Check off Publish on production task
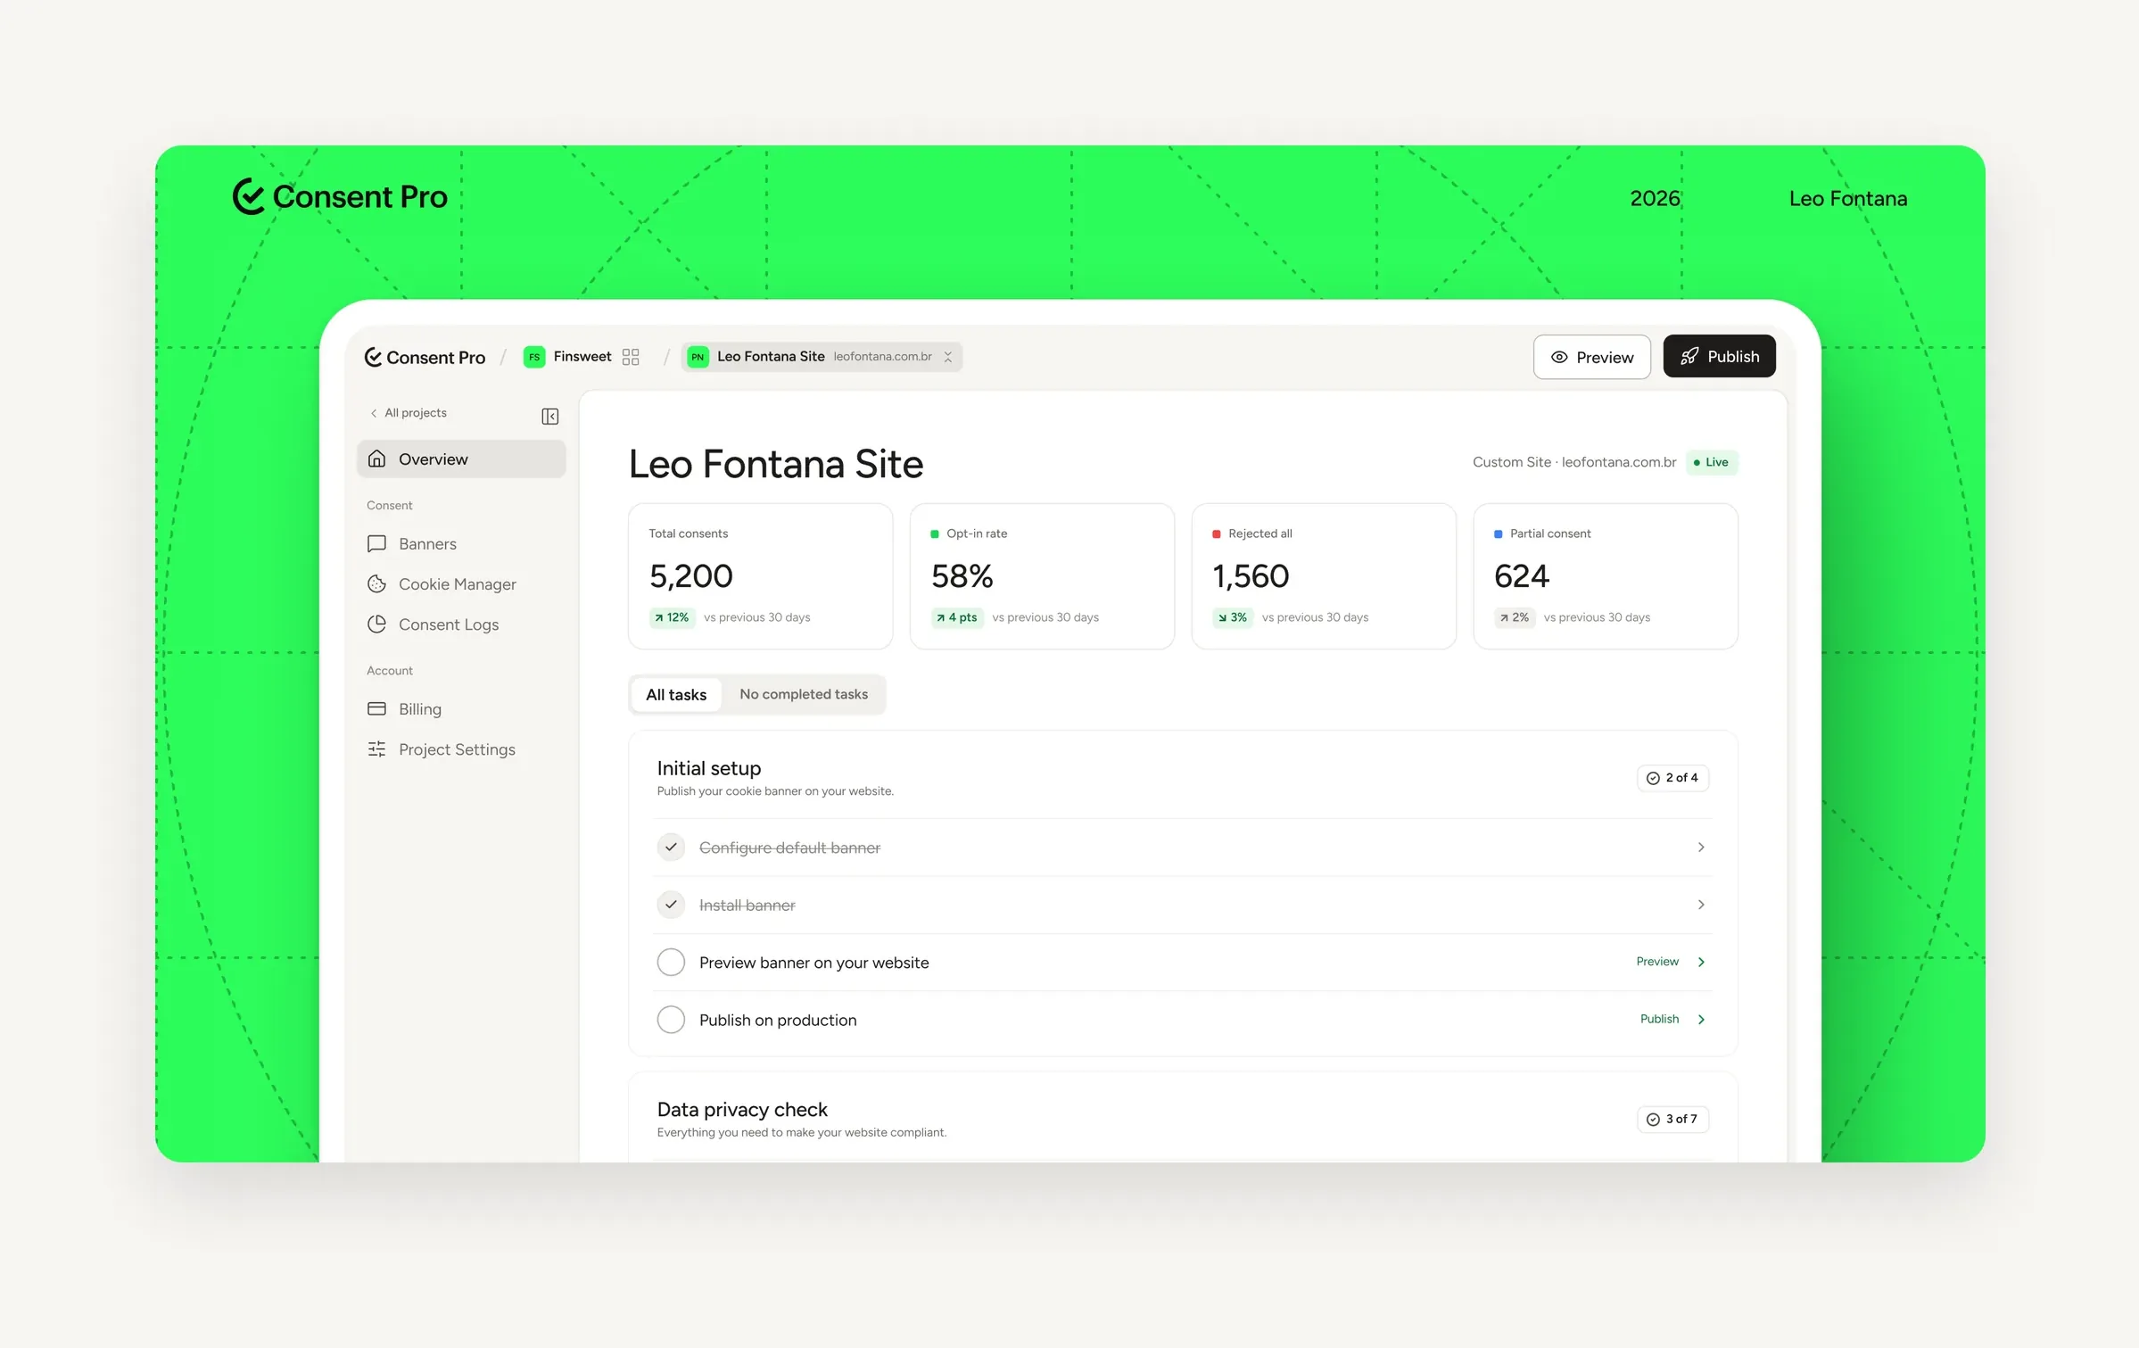Viewport: 2139px width, 1348px height. [671, 1019]
